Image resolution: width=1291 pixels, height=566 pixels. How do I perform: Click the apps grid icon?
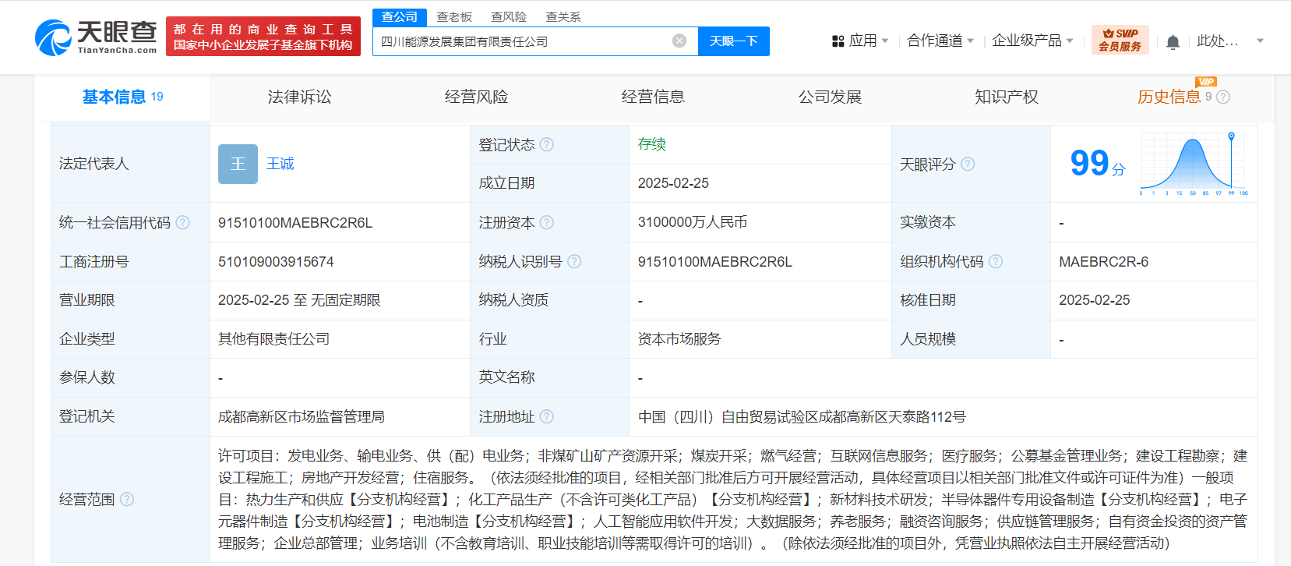[x=838, y=41]
